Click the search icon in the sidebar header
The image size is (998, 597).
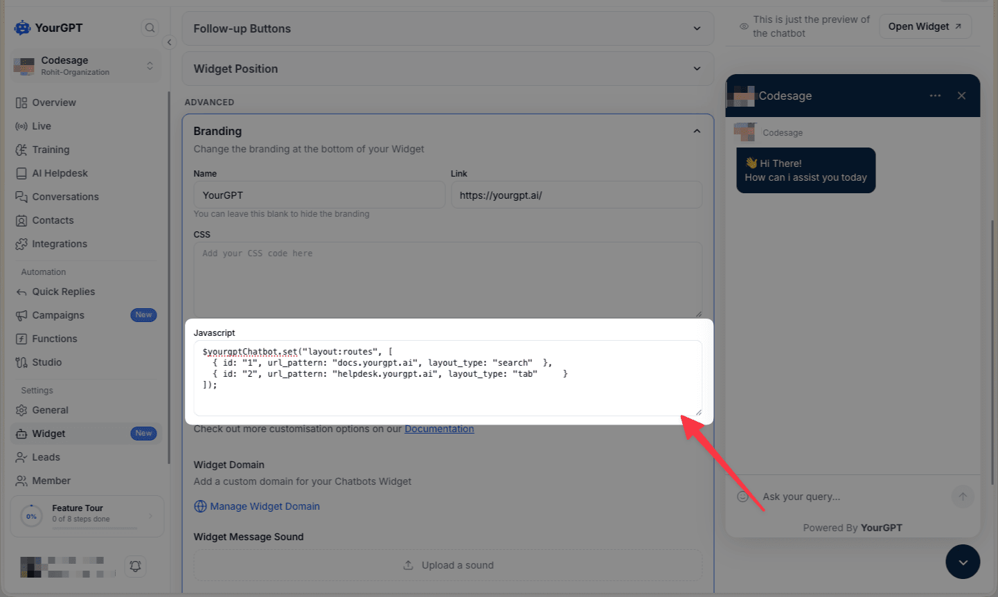(150, 27)
